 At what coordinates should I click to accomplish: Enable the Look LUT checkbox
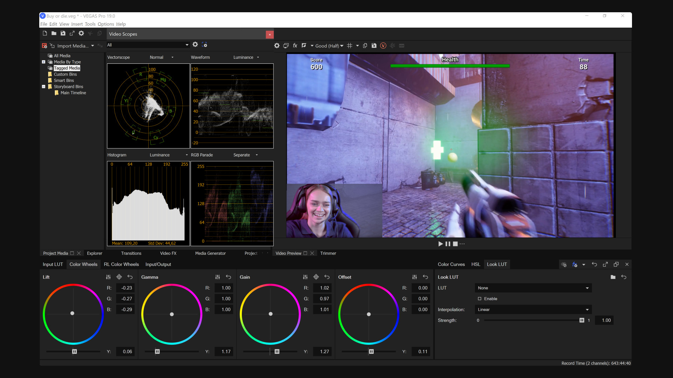[x=480, y=299]
